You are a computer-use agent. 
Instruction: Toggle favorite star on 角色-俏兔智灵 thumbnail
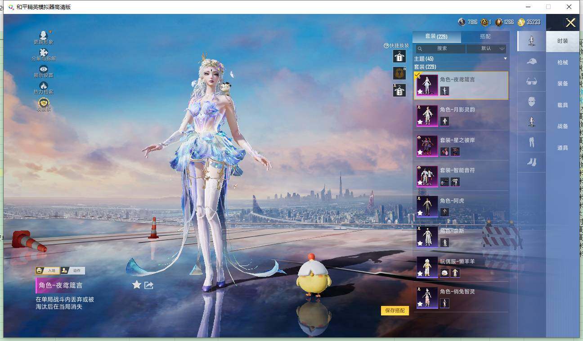tap(420, 304)
